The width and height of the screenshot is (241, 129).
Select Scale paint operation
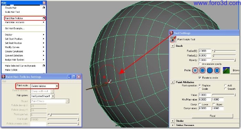point(200,89)
